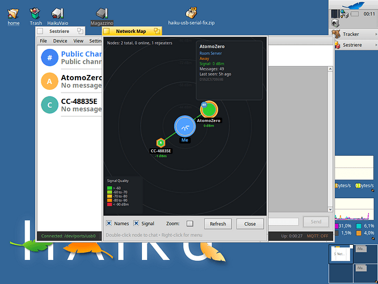Image resolution: width=378 pixels, height=284 pixels.
Task: Click the Room Server label in tooltip
Action: click(x=211, y=53)
